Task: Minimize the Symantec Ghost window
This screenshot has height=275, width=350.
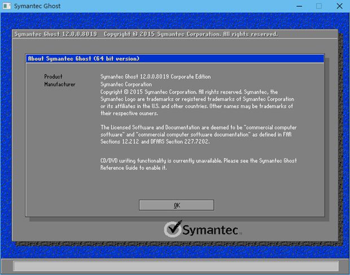Action: tap(299, 6)
